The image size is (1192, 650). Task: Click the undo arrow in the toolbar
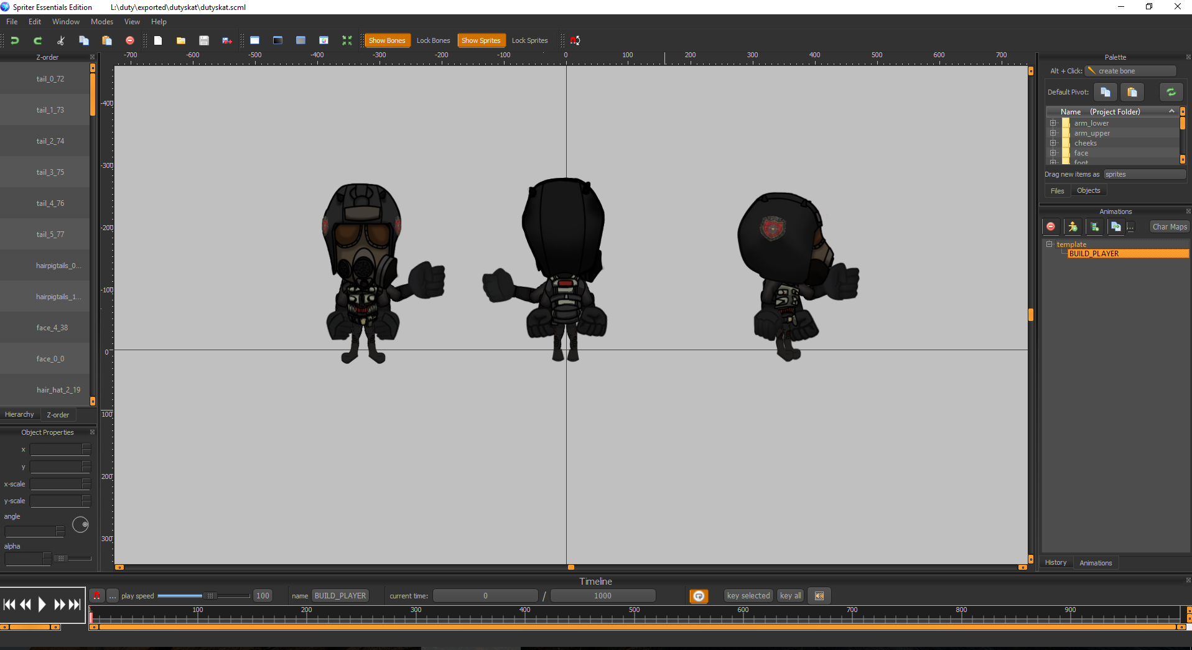[14, 40]
